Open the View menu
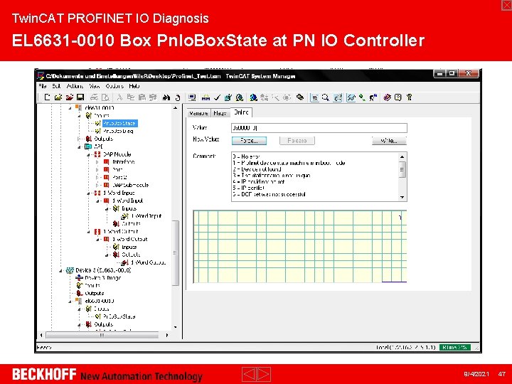Screen dimensions: 512x384 click(x=95, y=86)
